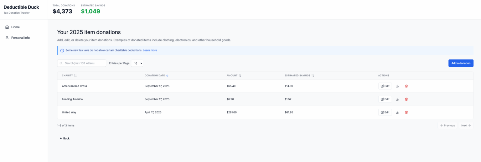The image size is (481, 162).
Task: Download the Feeding America donation record
Action: [397, 99]
